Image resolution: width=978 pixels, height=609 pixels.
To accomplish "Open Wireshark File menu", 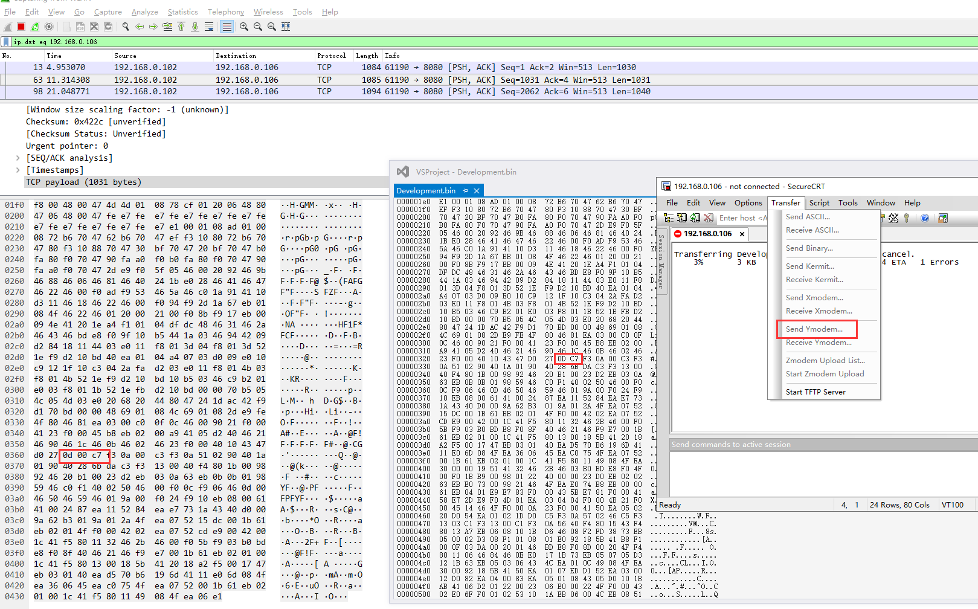I will (x=10, y=11).
